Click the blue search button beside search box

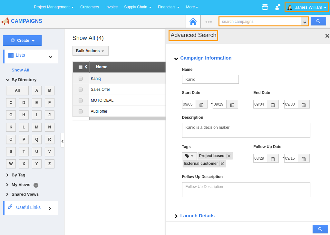coord(318,21)
